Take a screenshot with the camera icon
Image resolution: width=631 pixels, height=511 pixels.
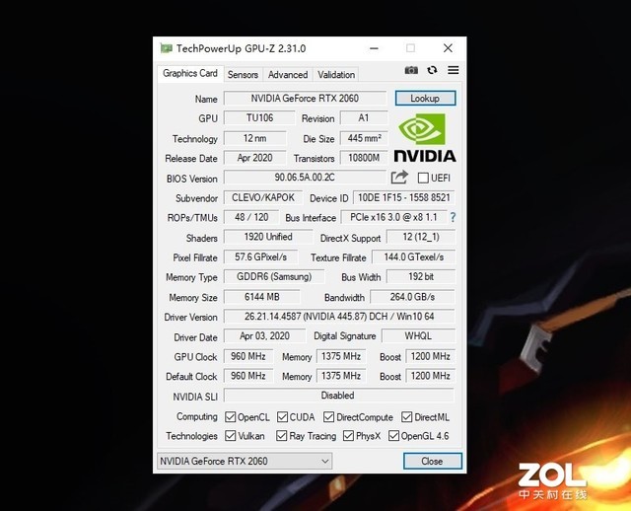click(411, 70)
